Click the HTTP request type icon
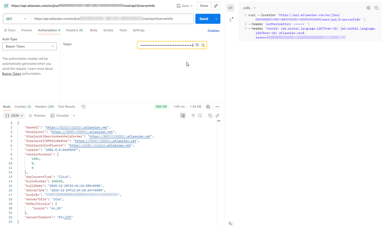382x227 pixels. click(x=6, y=6)
